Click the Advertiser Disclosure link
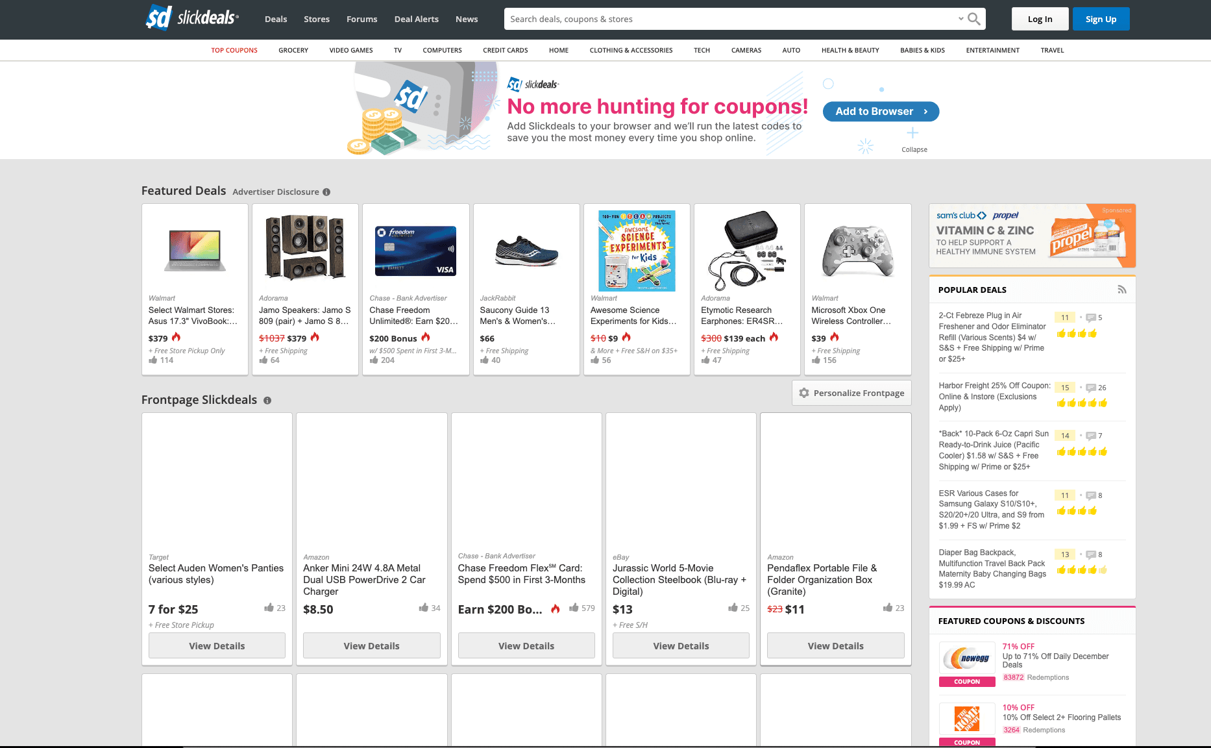Screen dimensions: 1211x748 276,192
